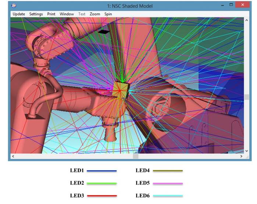Click the yellow cube at ray origin
257x204 pixels.
click(121, 89)
